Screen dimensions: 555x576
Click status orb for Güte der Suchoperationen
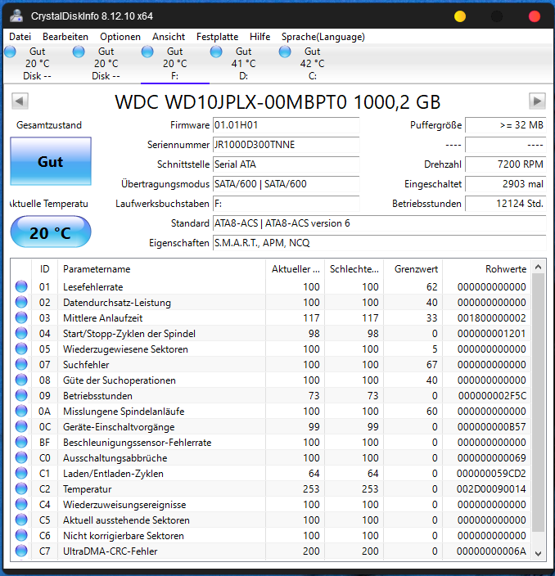tap(21, 380)
